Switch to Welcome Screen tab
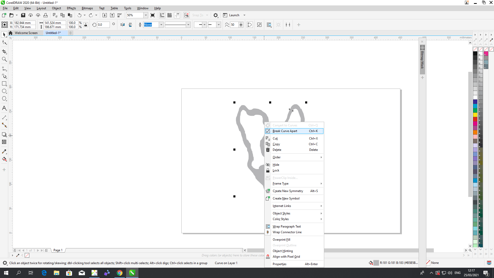This screenshot has width=494, height=278. [26, 33]
